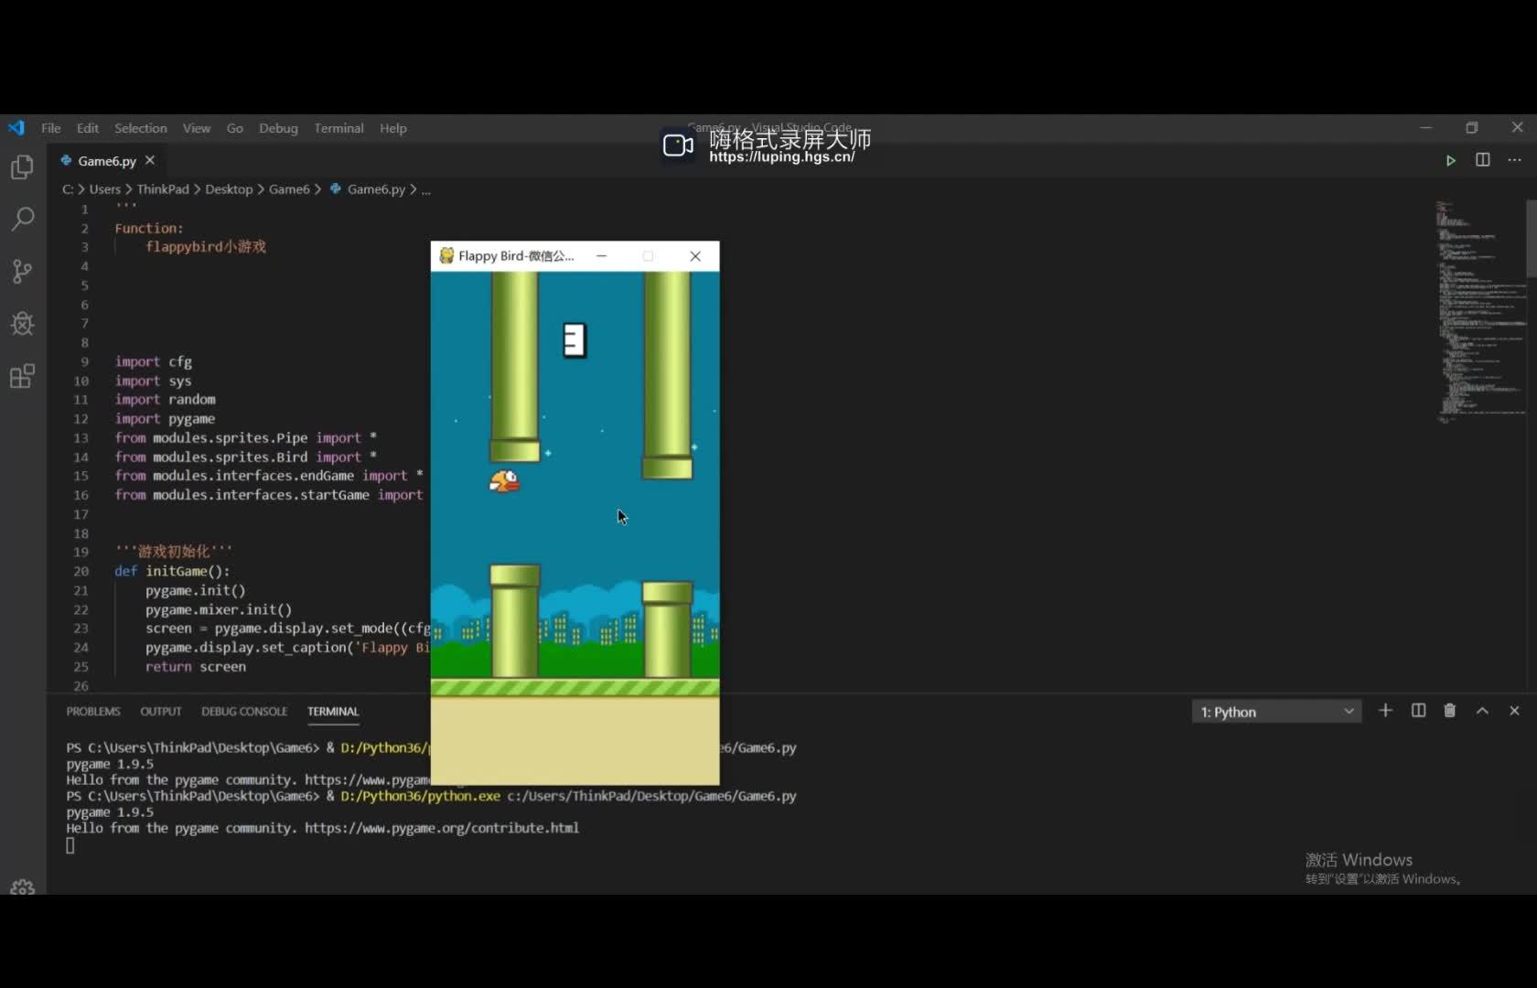
Task: Open editor more actions with the ellipsis icon
Action: pyautogui.click(x=1515, y=160)
